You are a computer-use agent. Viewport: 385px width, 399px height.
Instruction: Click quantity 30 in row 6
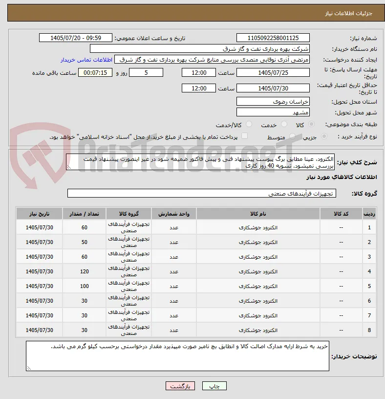tap(85, 301)
